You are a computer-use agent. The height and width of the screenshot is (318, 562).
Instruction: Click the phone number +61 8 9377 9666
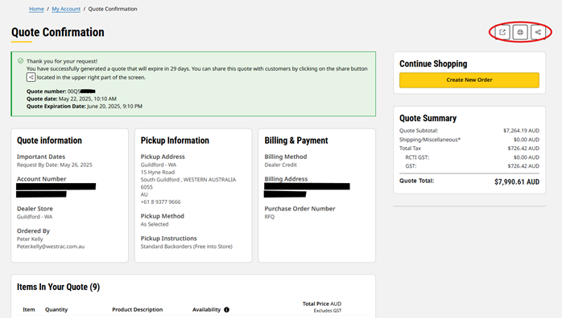(160, 202)
